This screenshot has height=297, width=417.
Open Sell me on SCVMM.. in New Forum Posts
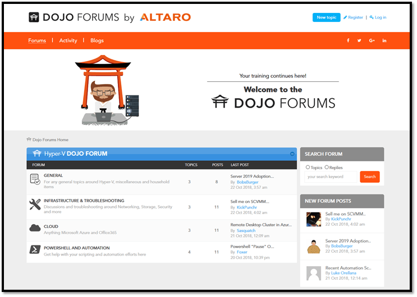(345, 214)
